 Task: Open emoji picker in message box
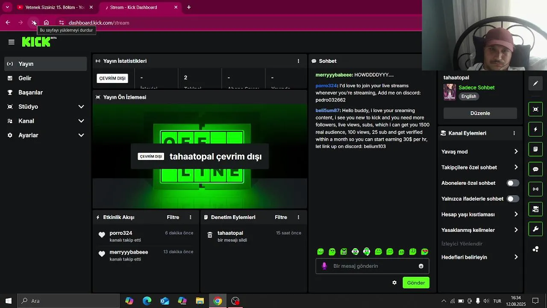click(421, 266)
